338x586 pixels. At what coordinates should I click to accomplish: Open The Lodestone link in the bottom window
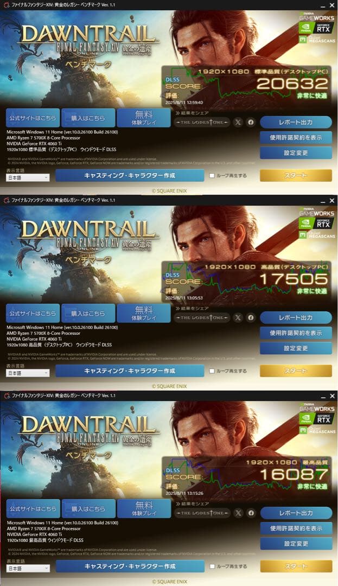tap(202, 513)
